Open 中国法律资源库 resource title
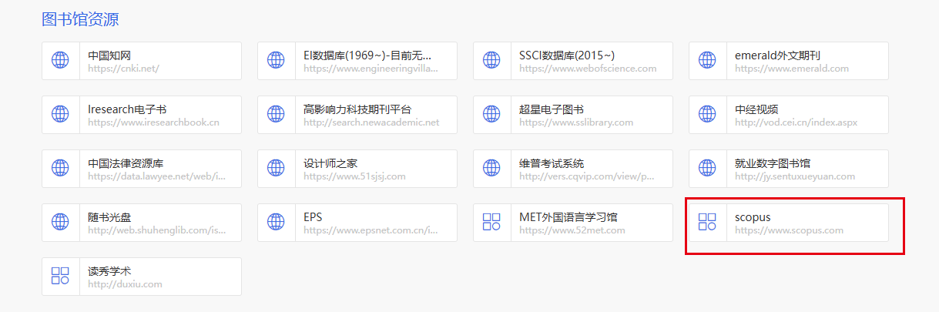This screenshot has height=312, width=939. 126,163
